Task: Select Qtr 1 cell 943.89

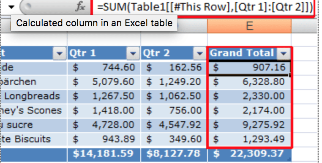Action: 104,139
